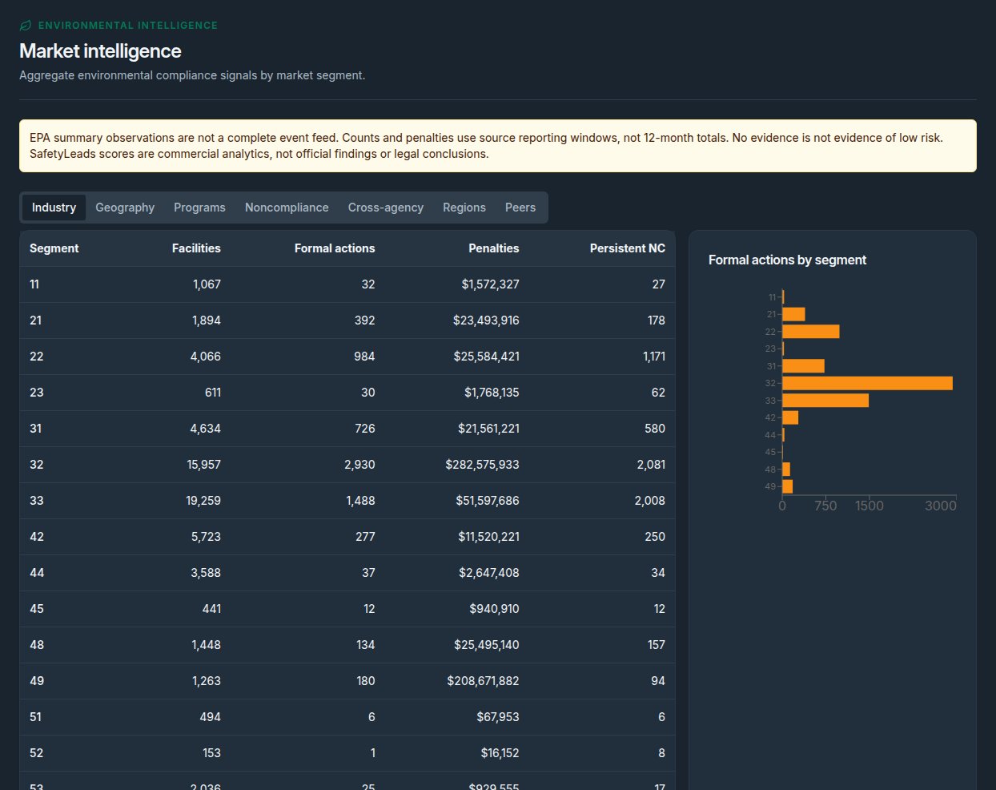Switch to the Industry tab

pos(54,208)
